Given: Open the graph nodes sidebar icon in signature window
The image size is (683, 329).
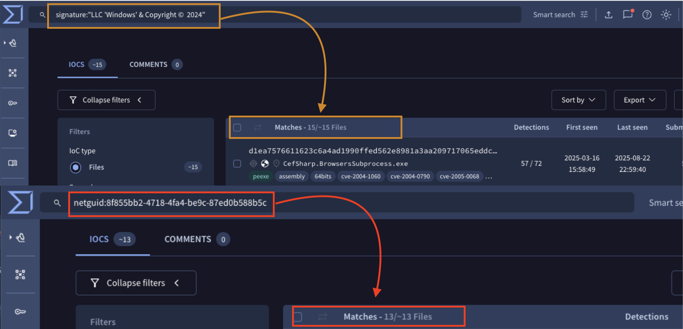Looking at the screenshot, I should (13, 73).
